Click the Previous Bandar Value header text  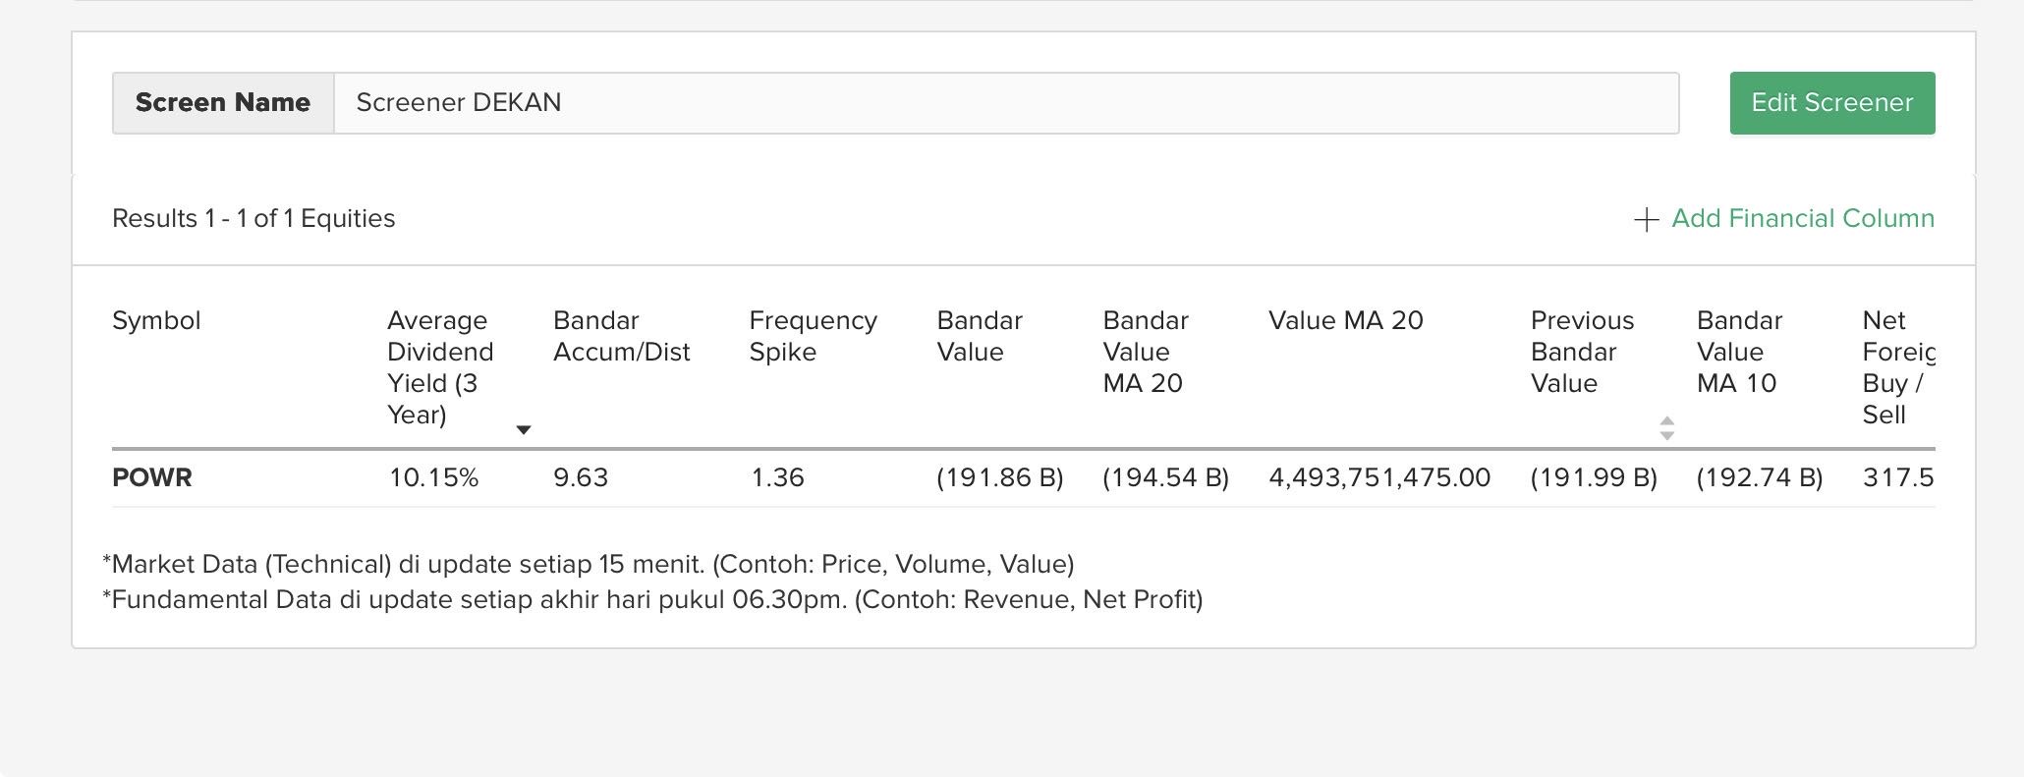1581,352
